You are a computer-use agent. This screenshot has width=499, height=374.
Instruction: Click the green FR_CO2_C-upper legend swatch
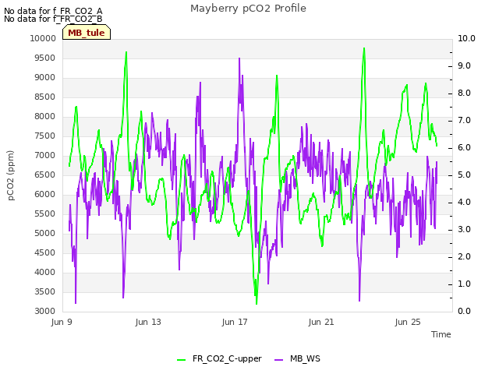[x=182, y=360]
